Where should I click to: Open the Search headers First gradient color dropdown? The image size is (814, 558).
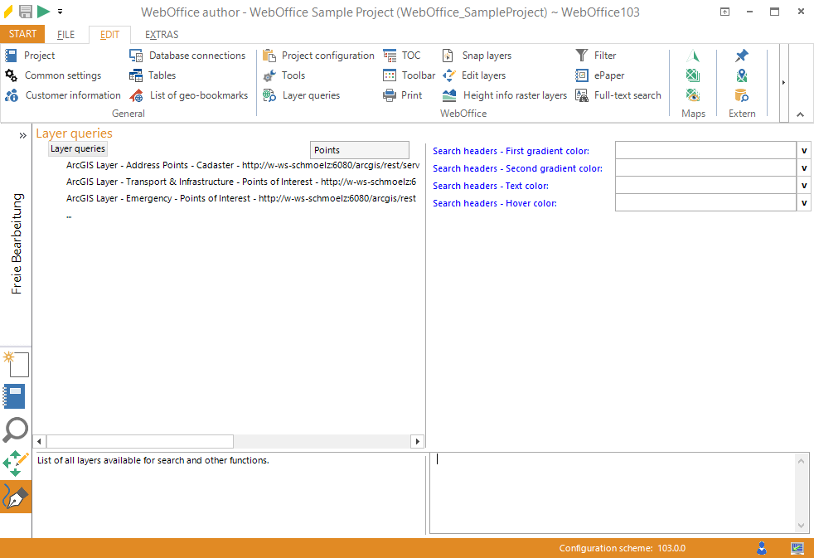[802, 150]
